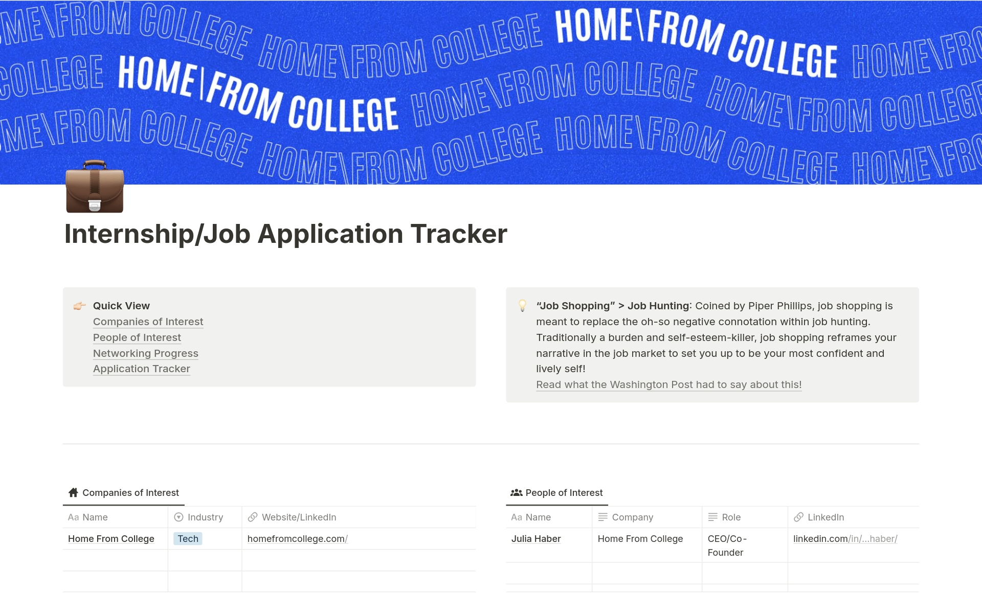Image resolution: width=982 pixels, height=613 pixels.
Task: Click the Tech industry tag on Home From College
Action: pyautogui.click(x=187, y=537)
